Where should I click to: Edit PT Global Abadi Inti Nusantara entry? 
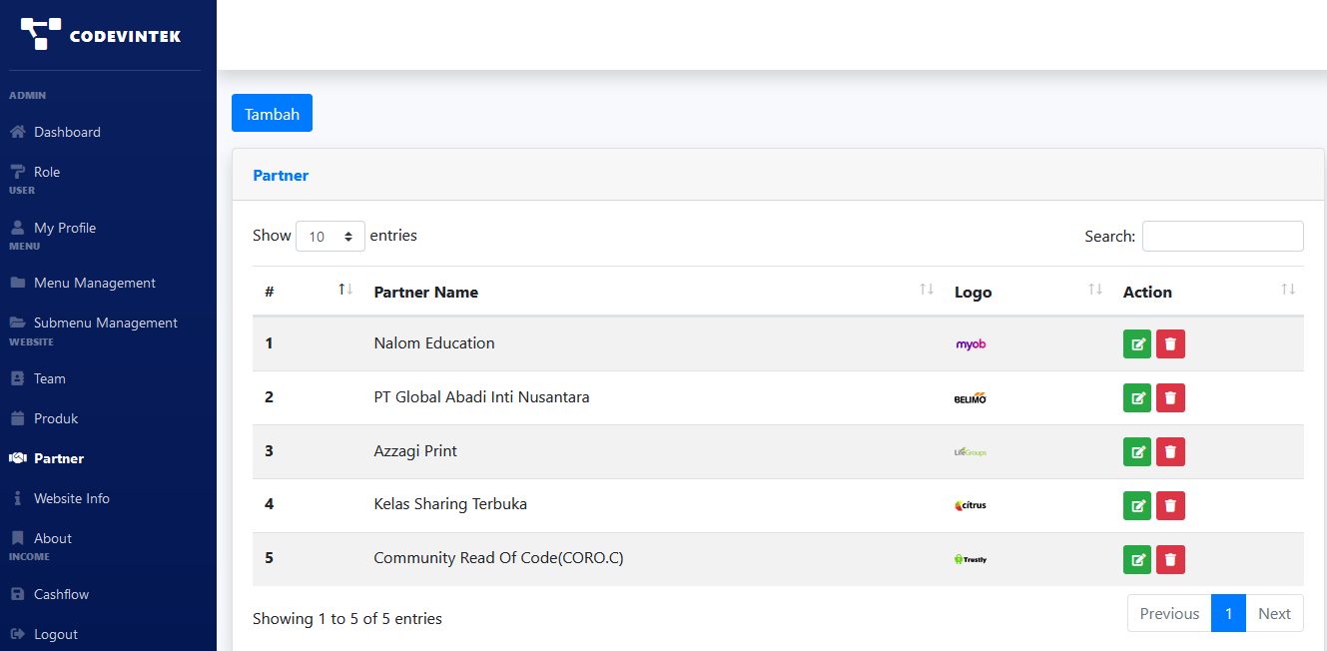click(x=1136, y=398)
